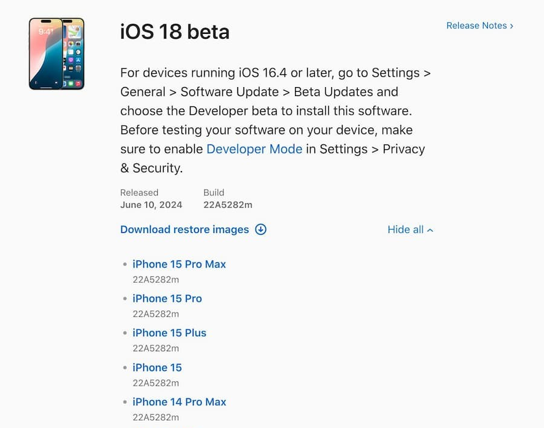
Task: Click Download restore images text link
Action: tap(184, 230)
